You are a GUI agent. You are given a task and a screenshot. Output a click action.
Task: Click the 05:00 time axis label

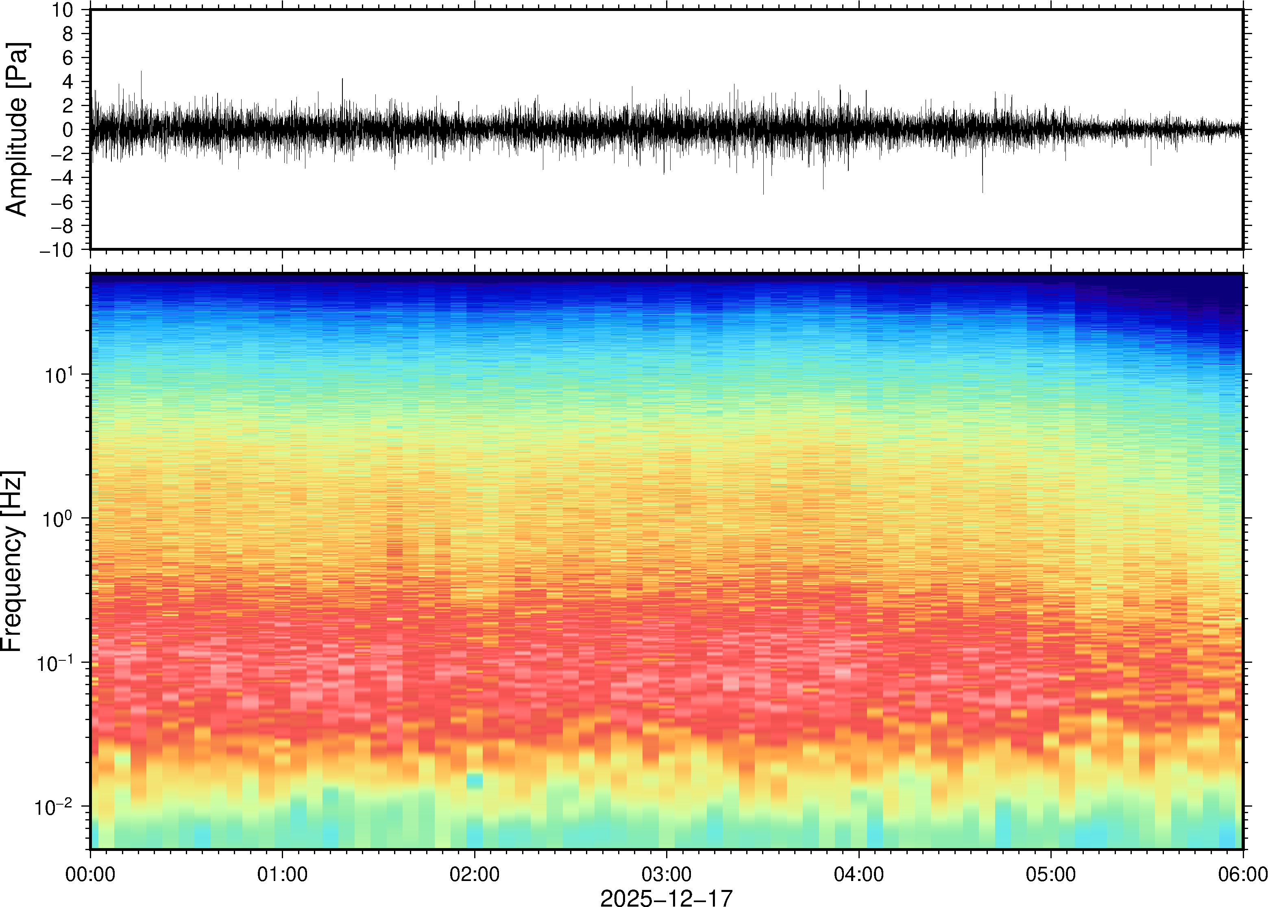(x=1050, y=874)
